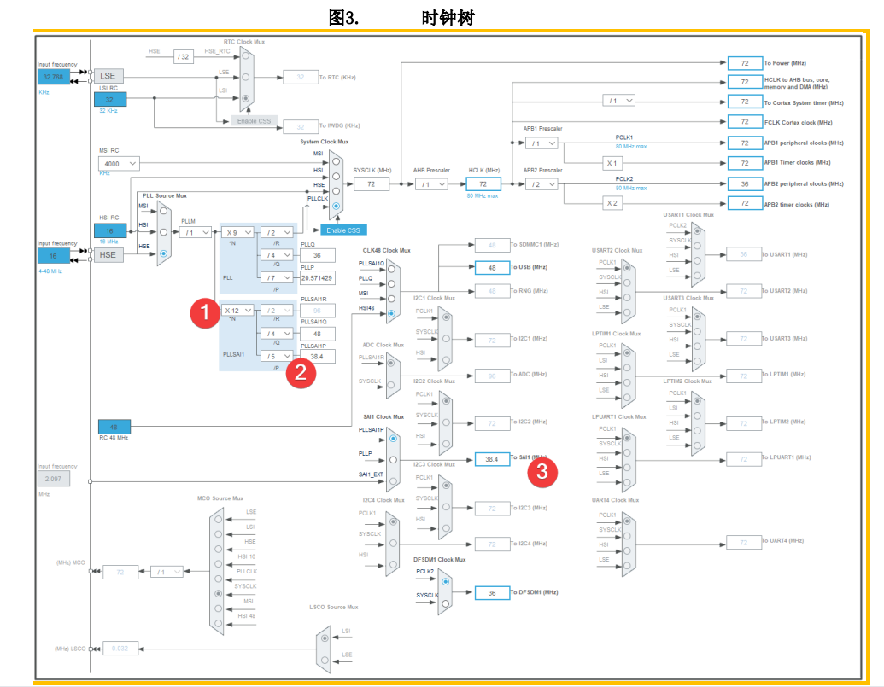
Task: Select PLLP input in the SAI1 Clock Mux
Action: coord(393,459)
